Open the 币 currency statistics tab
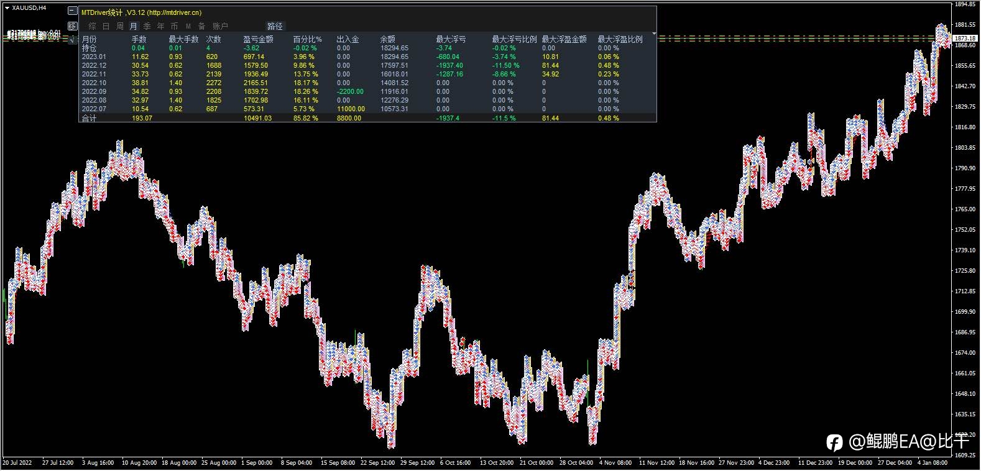The width and height of the screenshot is (981, 471). 174,26
